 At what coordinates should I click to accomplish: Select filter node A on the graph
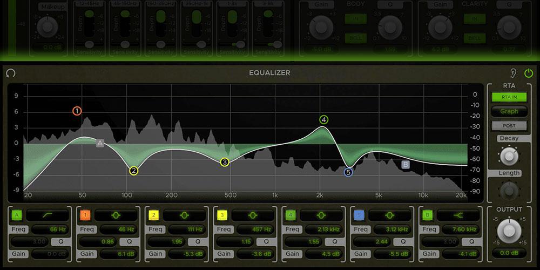100,143
